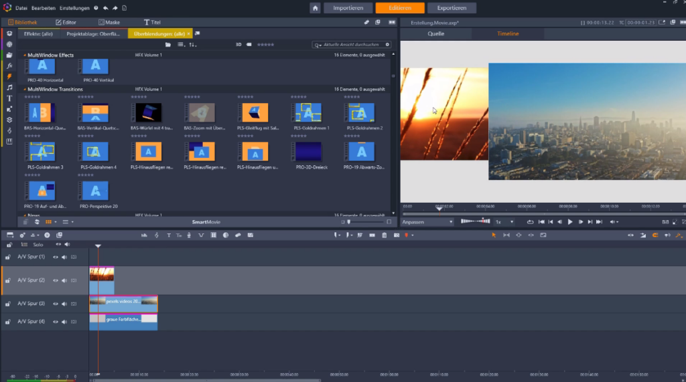Open the Bearbeiten menu
This screenshot has width=686, height=382.
tap(44, 8)
